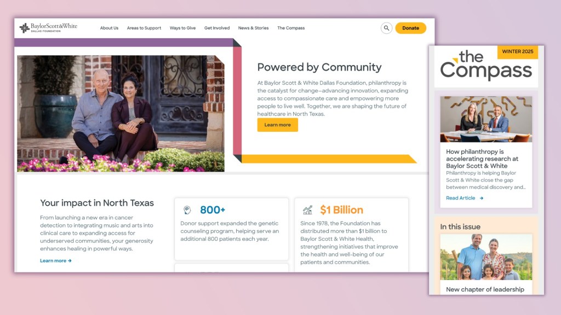Go to News & Stories
Screen dimensions: 561x315
pos(253,28)
